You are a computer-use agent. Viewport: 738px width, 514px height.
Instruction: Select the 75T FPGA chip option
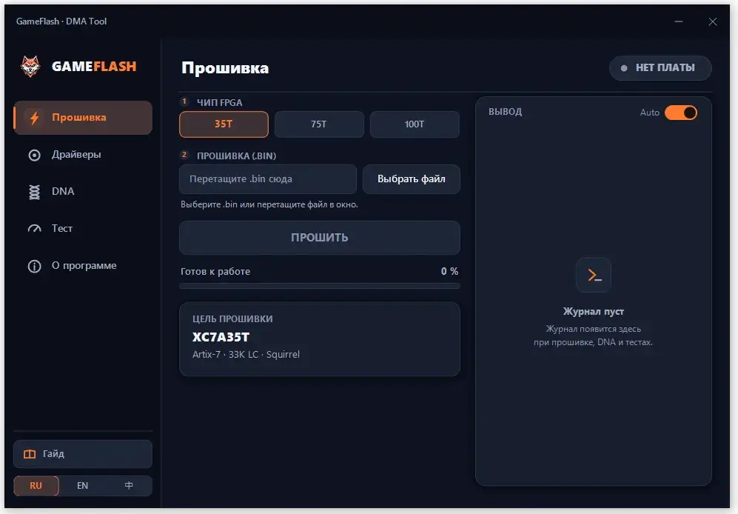coord(319,124)
